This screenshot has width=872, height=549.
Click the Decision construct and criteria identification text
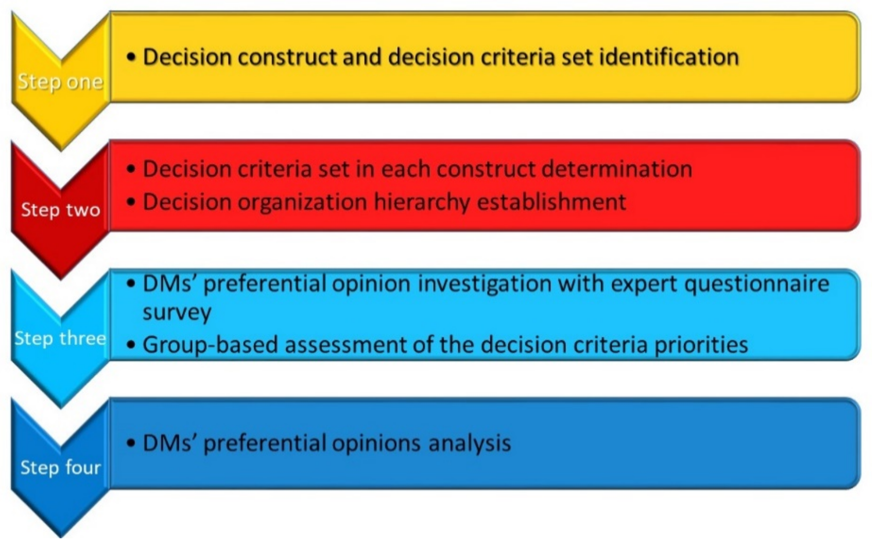[441, 57]
